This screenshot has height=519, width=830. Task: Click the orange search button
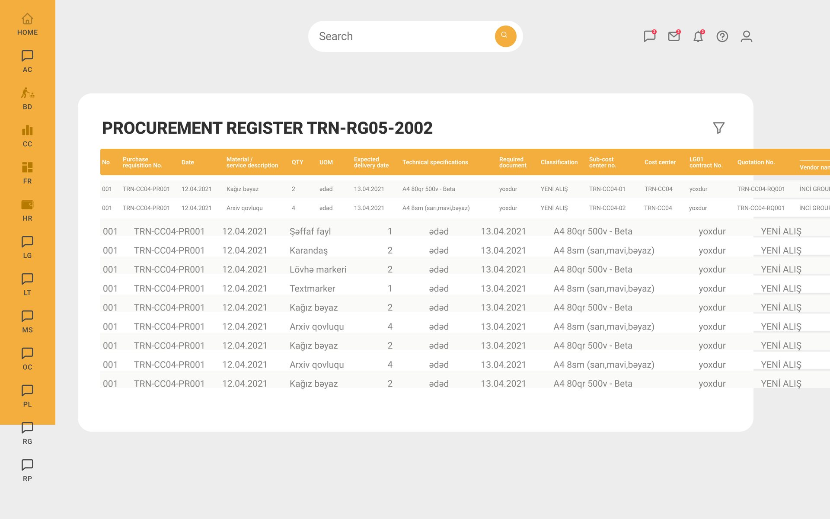[x=505, y=36]
